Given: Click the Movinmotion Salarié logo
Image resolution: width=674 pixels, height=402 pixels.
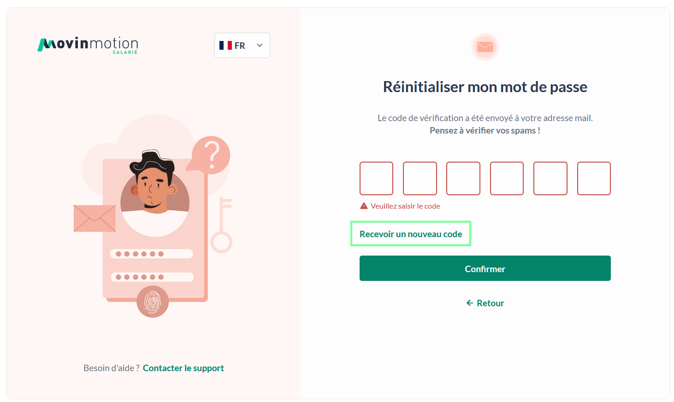Looking at the screenshot, I should tap(88, 45).
